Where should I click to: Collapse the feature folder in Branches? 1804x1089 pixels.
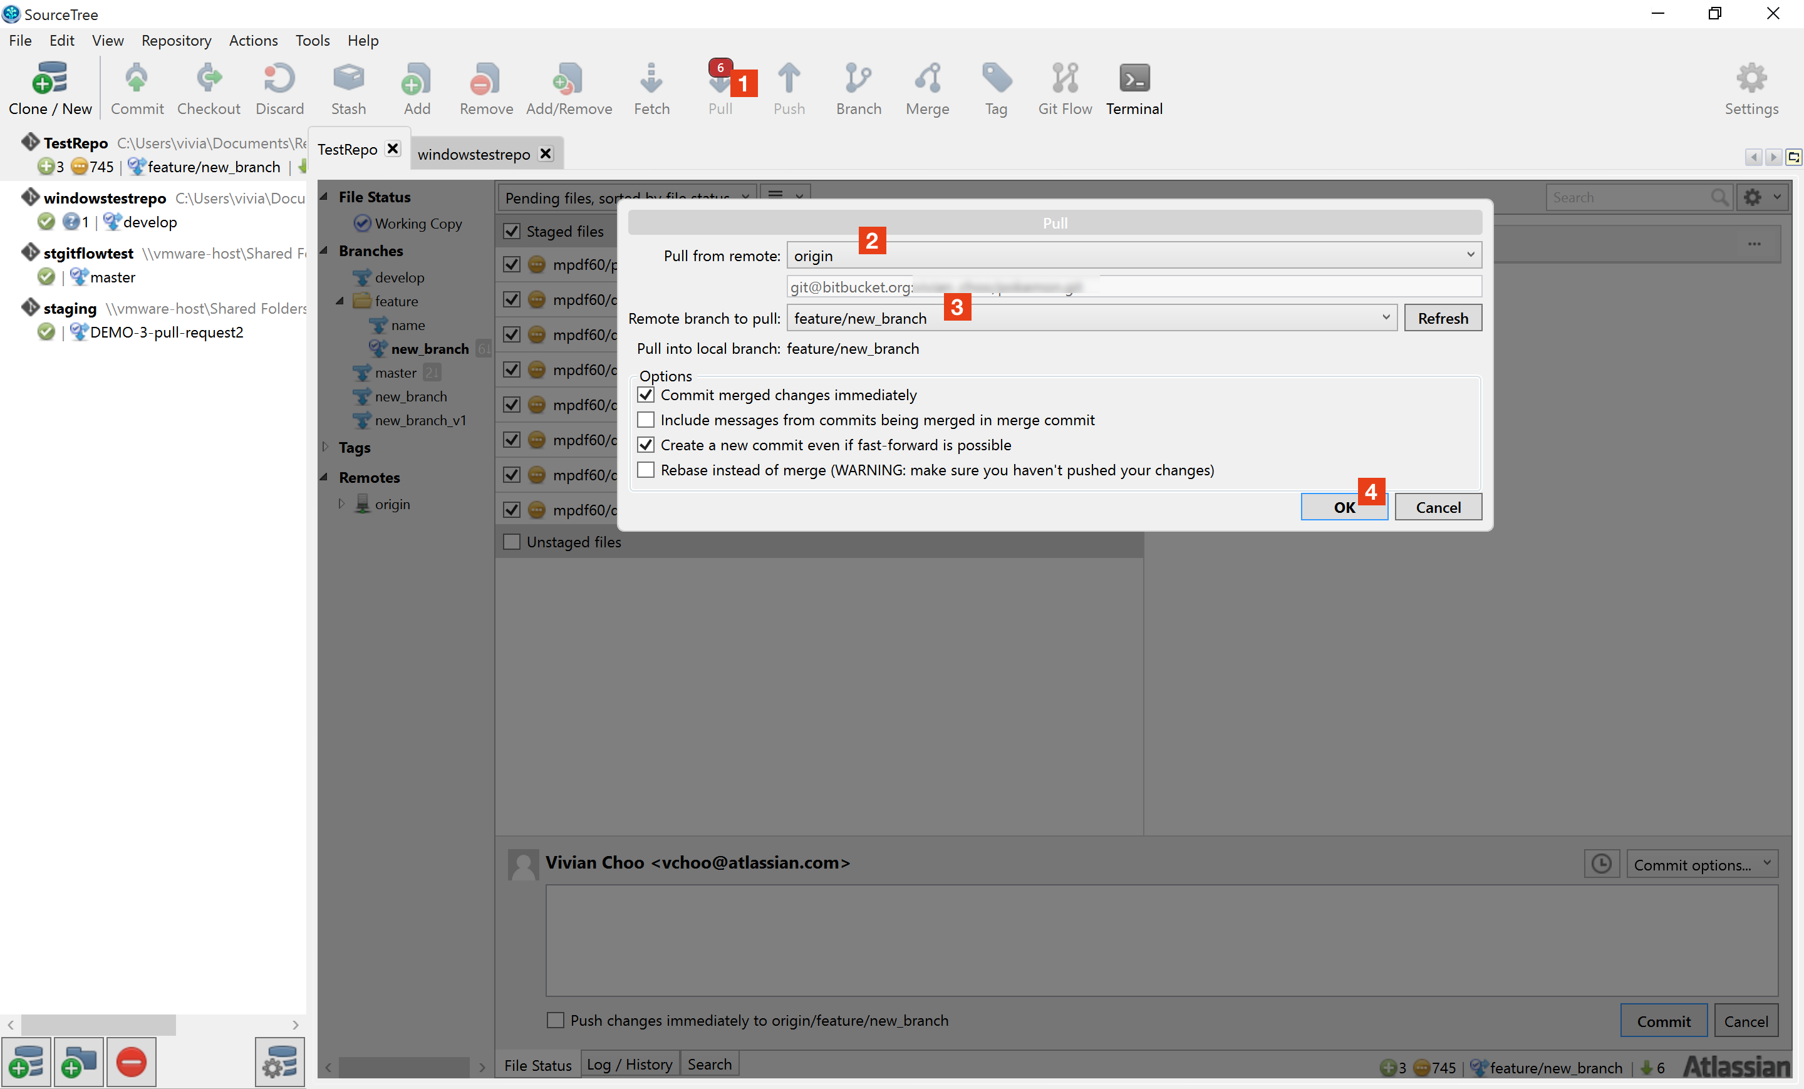[x=341, y=301]
